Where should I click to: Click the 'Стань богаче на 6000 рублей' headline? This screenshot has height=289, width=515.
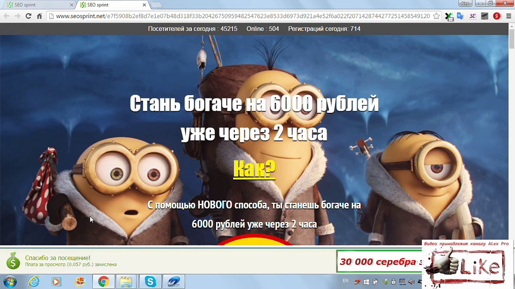254,104
